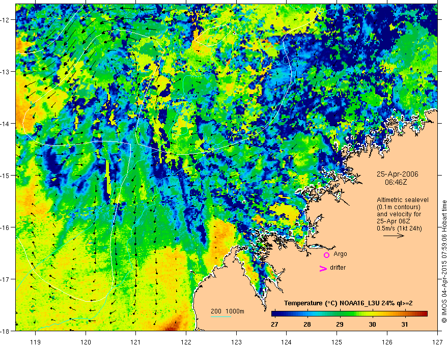Click the magenta Argo circle symbol
Image resolution: width=448 pixels, height=346 pixels.
coord(326,255)
